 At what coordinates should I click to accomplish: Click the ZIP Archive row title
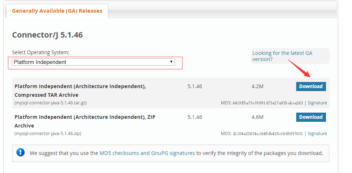pos(85,121)
